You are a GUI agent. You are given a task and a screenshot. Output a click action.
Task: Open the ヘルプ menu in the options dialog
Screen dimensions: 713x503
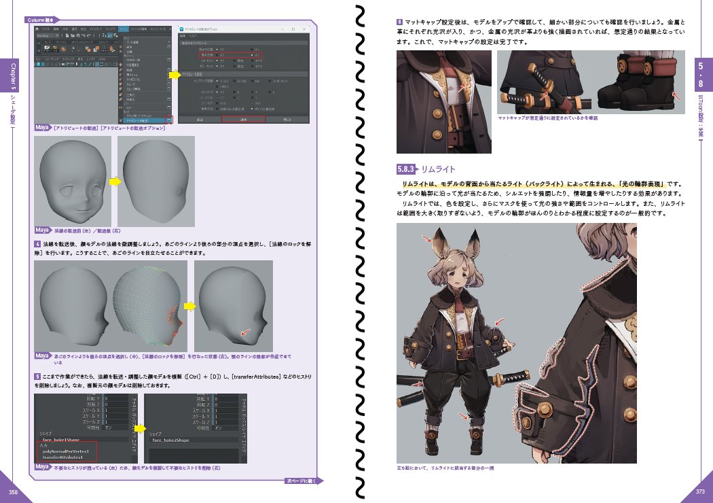pos(192,36)
